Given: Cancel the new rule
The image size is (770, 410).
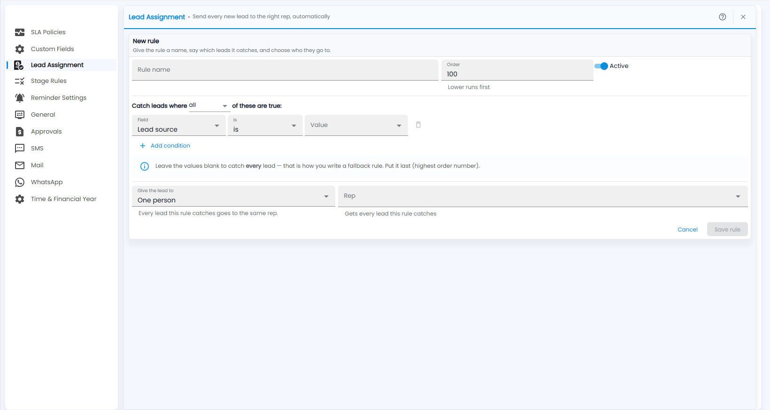Looking at the screenshot, I should pyautogui.click(x=687, y=230).
